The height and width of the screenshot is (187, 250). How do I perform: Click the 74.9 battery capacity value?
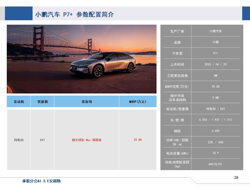[216, 153]
